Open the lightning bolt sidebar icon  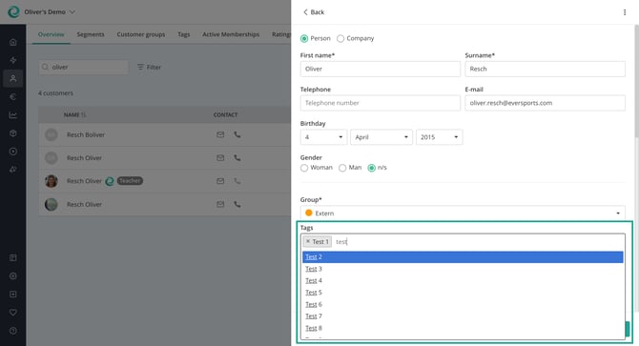tap(13, 60)
